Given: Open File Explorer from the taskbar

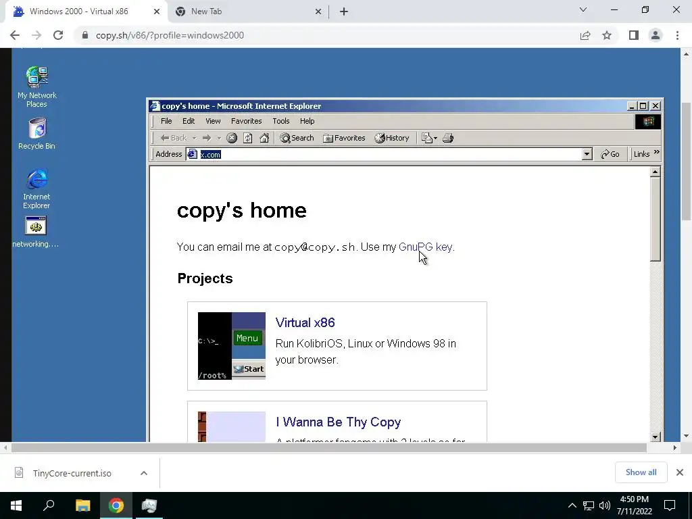Looking at the screenshot, I should [82, 505].
